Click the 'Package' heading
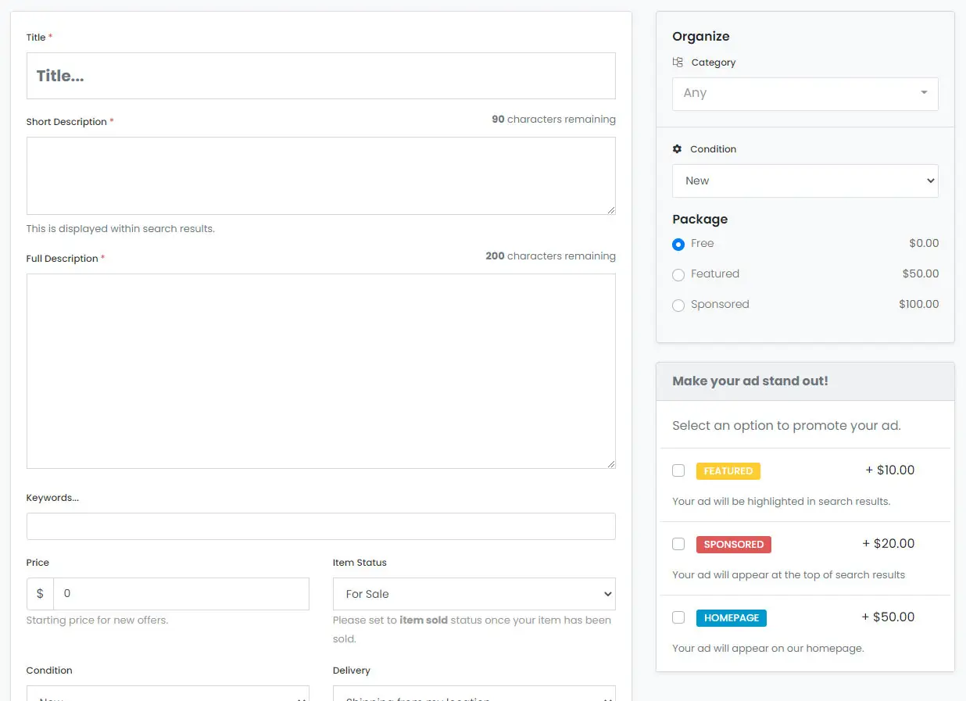 pyautogui.click(x=700, y=220)
